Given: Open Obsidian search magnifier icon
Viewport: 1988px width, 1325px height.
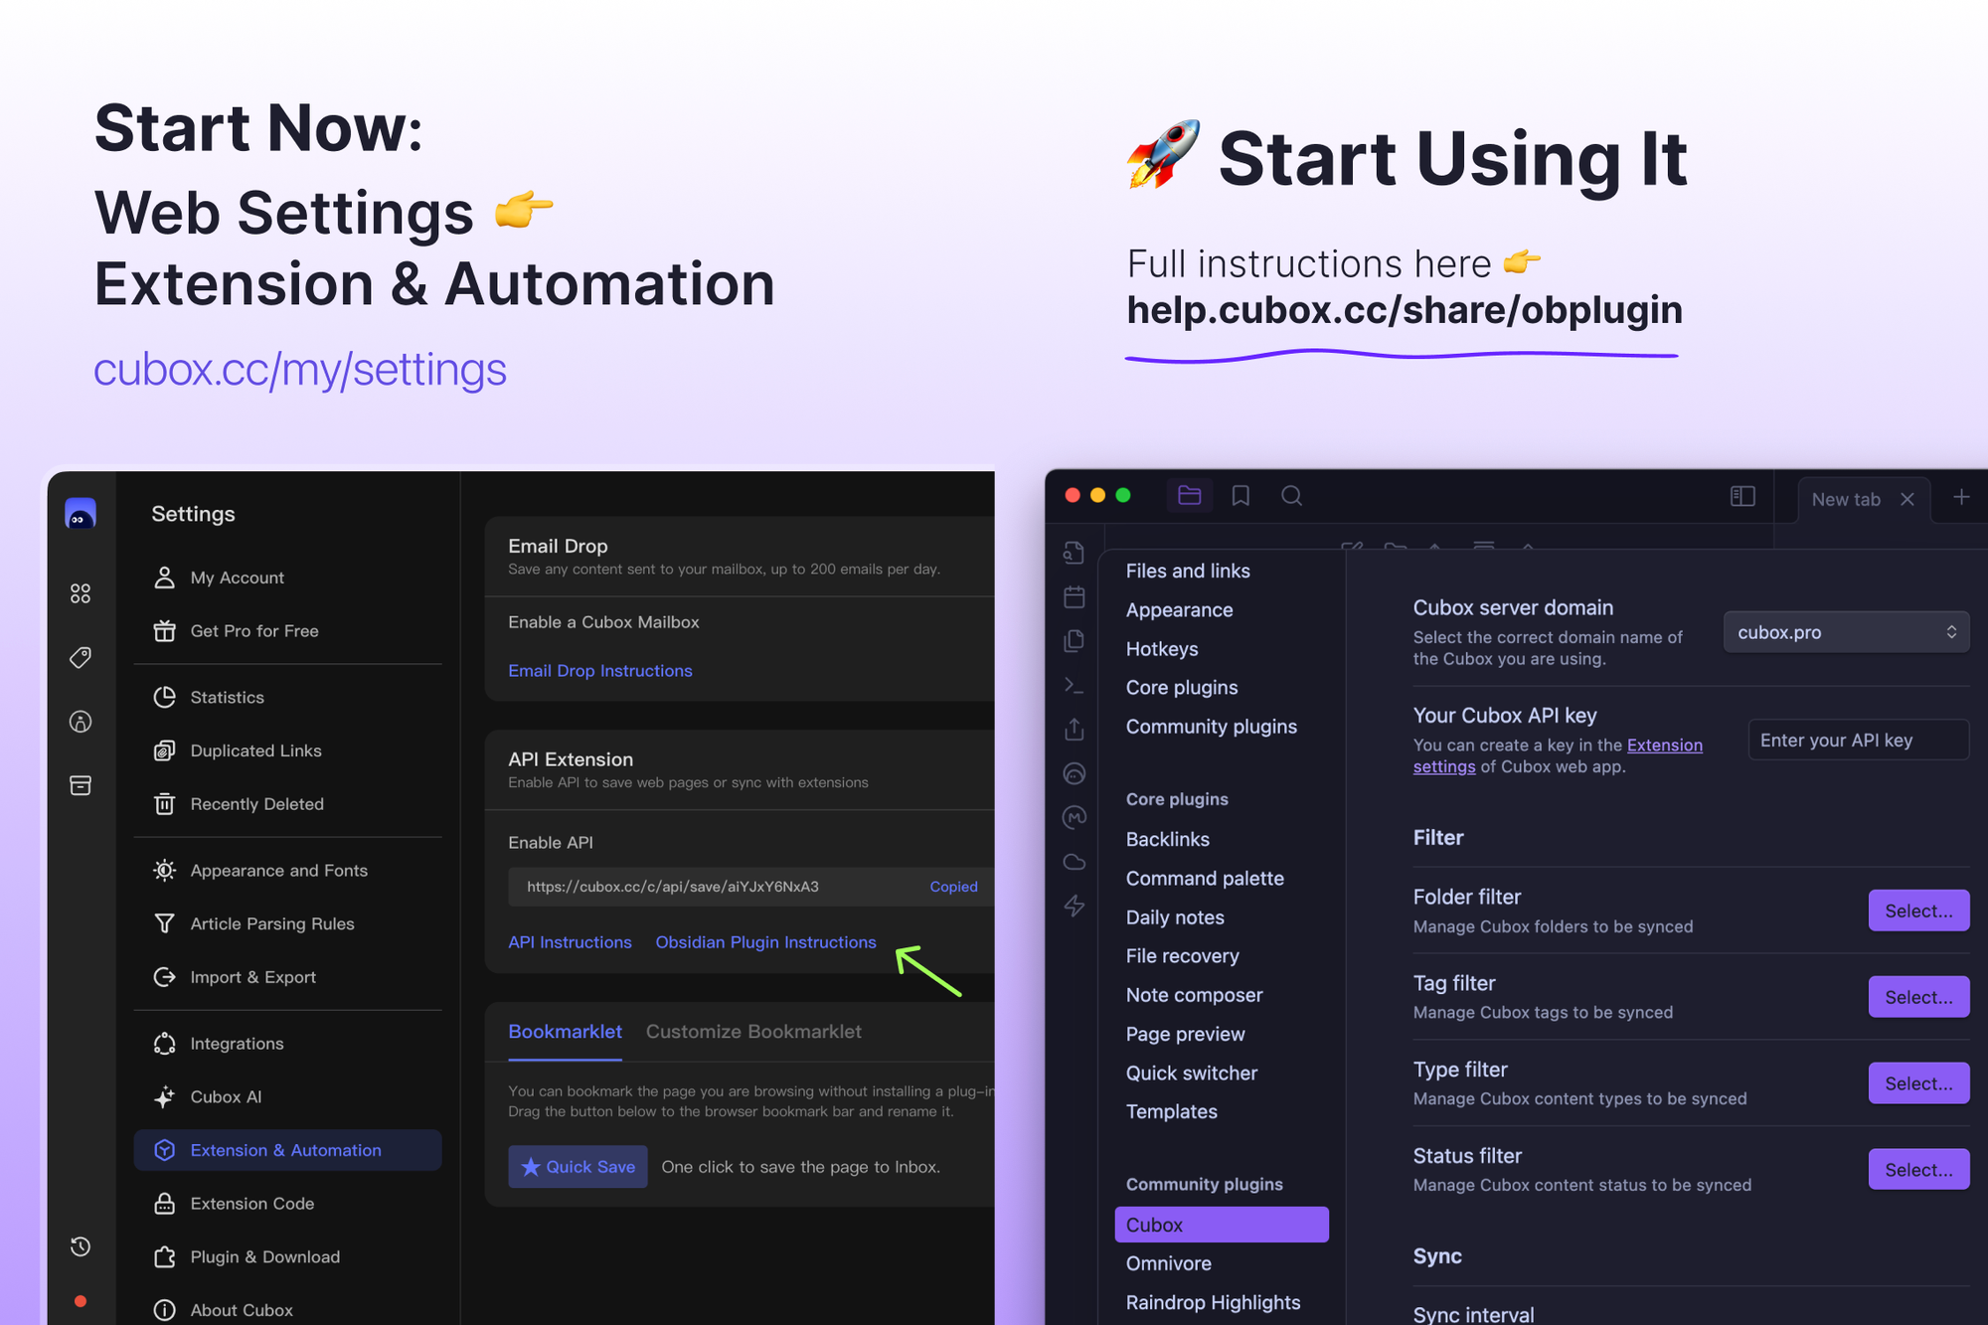Looking at the screenshot, I should 1291,495.
